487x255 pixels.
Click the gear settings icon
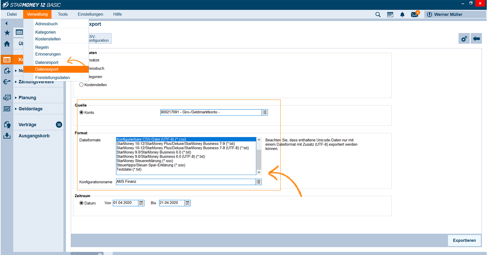464,39
